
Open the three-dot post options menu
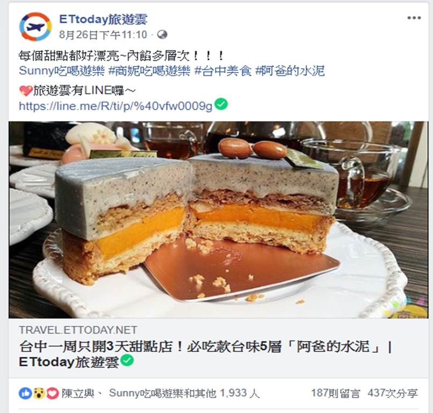[414, 18]
